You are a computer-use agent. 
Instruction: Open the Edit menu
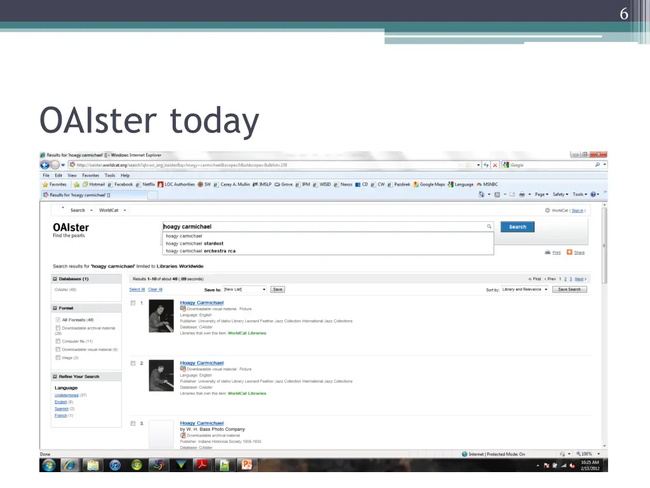(x=58, y=175)
